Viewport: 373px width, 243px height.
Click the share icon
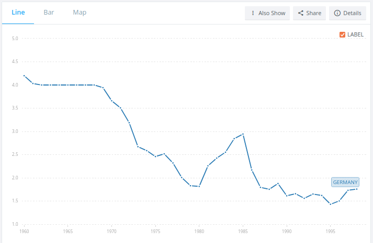click(x=301, y=13)
